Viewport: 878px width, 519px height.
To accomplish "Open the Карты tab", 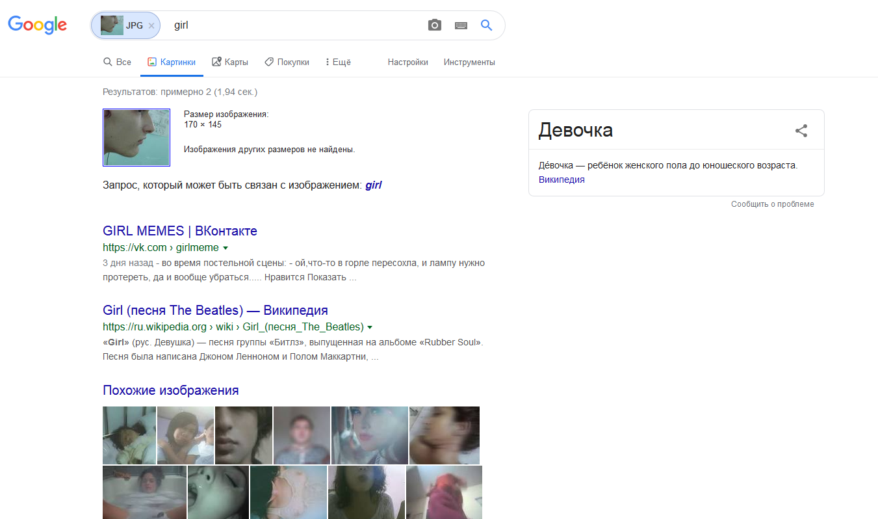I will (230, 62).
